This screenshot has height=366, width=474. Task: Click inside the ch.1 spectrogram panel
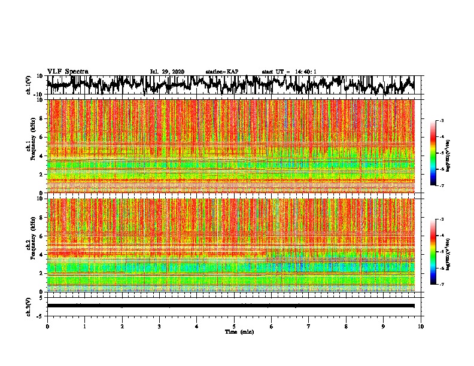(230, 146)
